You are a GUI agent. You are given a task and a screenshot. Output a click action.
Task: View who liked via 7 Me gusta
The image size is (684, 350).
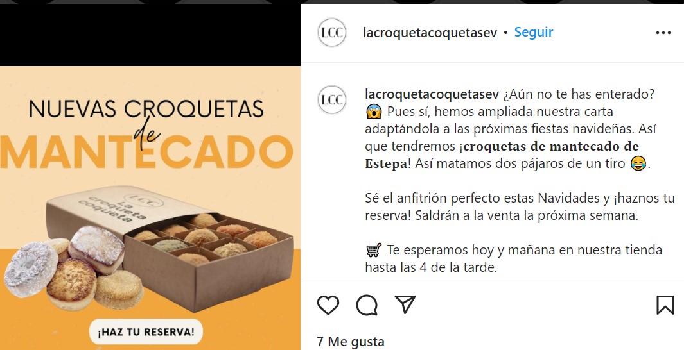pos(351,342)
